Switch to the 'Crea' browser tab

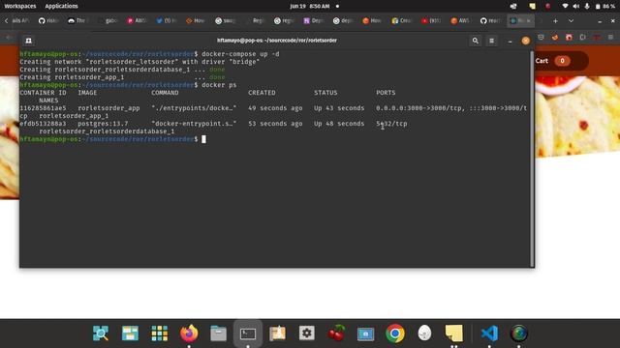point(401,21)
